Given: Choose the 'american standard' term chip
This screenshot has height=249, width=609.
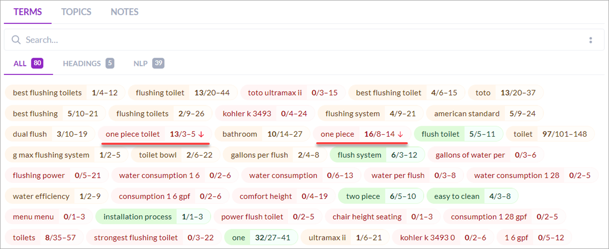Looking at the screenshot, I should click(467, 113).
